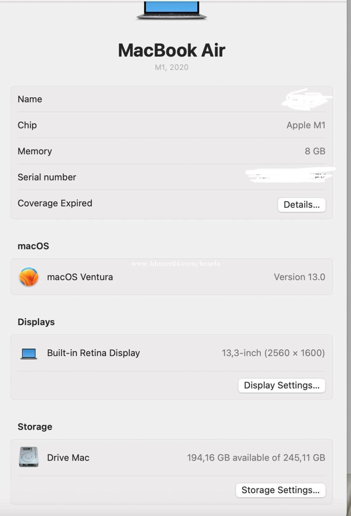Click the macOS Ventura logo icon
Image resolution: width=351 pixels, height=516 pixels.
(29, 277)
